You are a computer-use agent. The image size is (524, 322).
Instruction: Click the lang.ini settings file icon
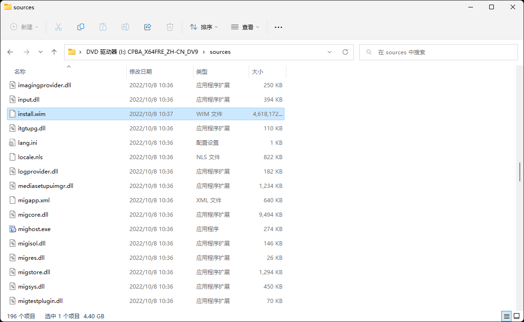(12, 142)
